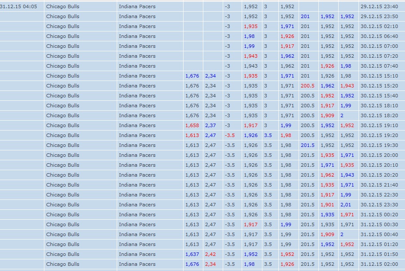
Task: Click Indiana Pacers in the 31.12.15 02:00 row
Action: [x=137, y=264]
